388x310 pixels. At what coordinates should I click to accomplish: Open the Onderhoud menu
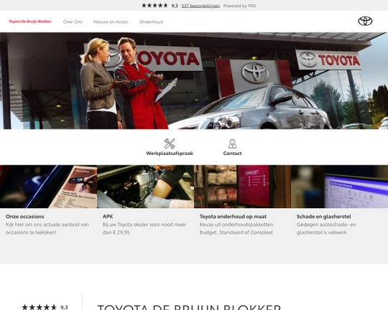tap(151, 22)
